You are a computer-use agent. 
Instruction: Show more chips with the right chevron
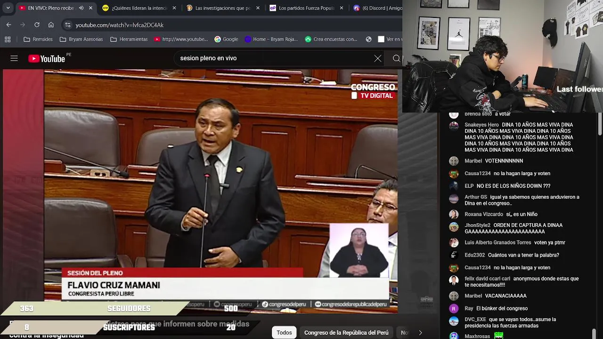(420, 332)
